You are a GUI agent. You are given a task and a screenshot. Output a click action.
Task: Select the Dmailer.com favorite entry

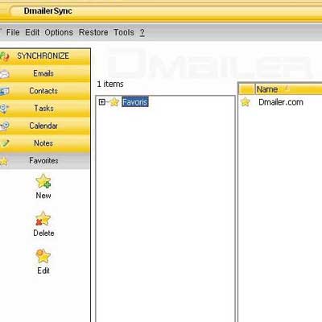tap(281, 102)
